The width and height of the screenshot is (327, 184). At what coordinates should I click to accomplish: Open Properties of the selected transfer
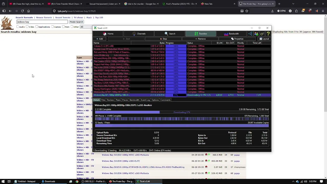pos(237,39)
